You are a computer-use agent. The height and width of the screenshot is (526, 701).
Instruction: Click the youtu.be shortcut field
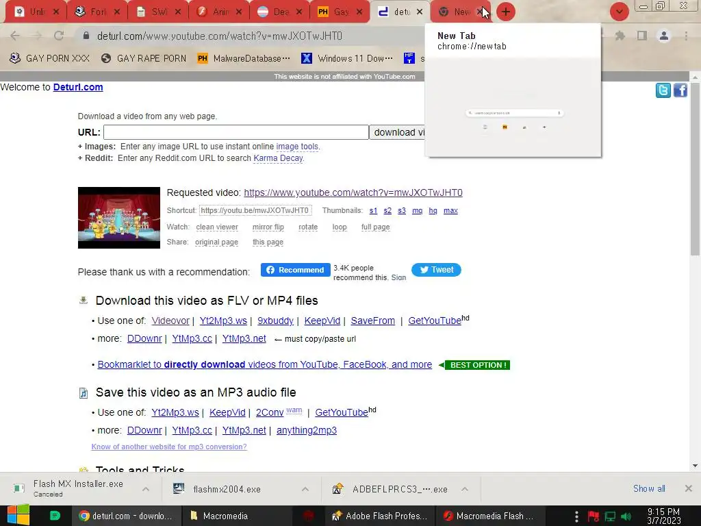[255, 210]
